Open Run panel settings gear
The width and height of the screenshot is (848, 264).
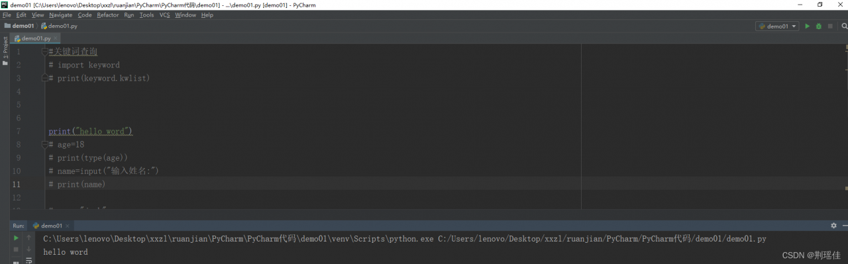[x=833, y=226]
